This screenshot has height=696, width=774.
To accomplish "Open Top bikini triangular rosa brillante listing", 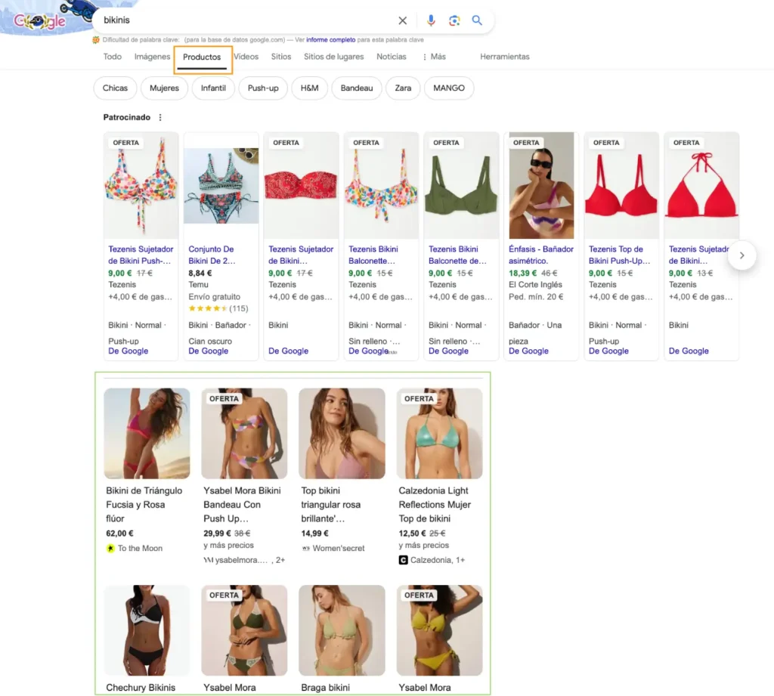I will (331, 505).
